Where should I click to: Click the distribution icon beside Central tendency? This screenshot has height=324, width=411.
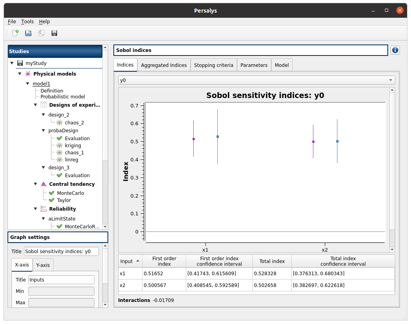point(44,184)
